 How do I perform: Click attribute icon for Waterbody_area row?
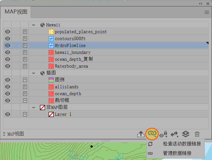pos(25,66)
